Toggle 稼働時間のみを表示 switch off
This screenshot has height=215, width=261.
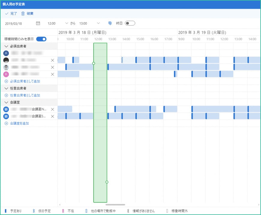pos(41,39)
